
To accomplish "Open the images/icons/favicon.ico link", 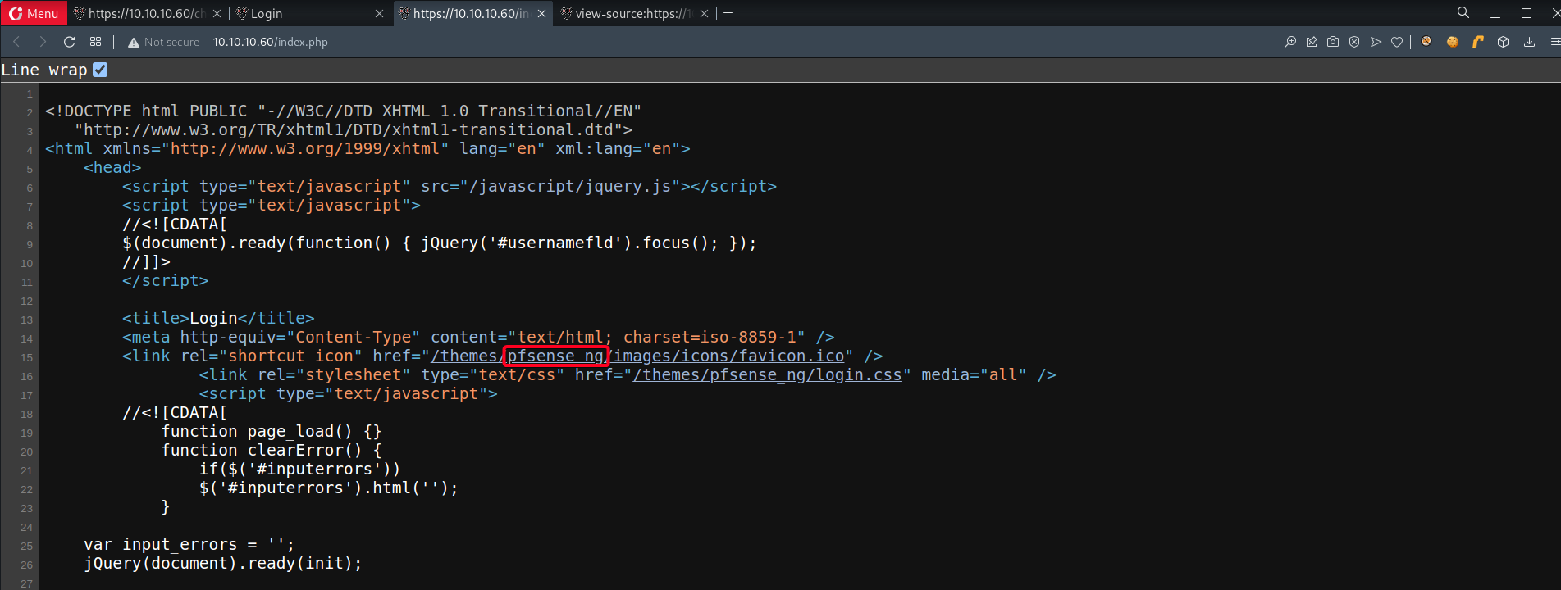I will click(729, 356).
